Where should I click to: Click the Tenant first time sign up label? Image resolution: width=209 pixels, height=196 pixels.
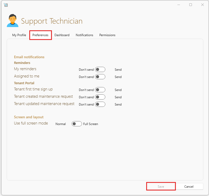tap(33, 89)
